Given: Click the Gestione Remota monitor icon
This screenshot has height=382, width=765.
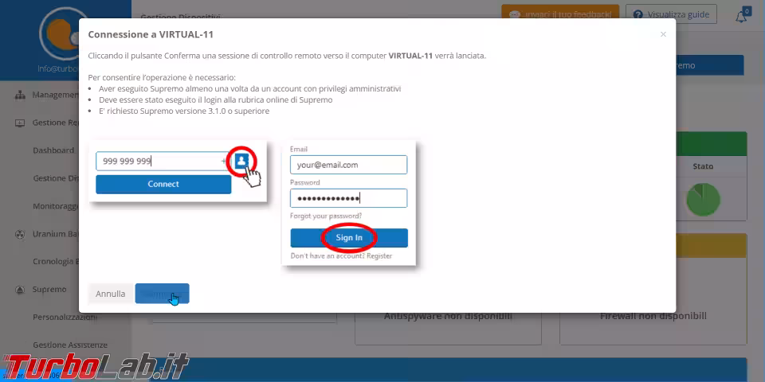Looking at the screenshot, I should [20, 123].
